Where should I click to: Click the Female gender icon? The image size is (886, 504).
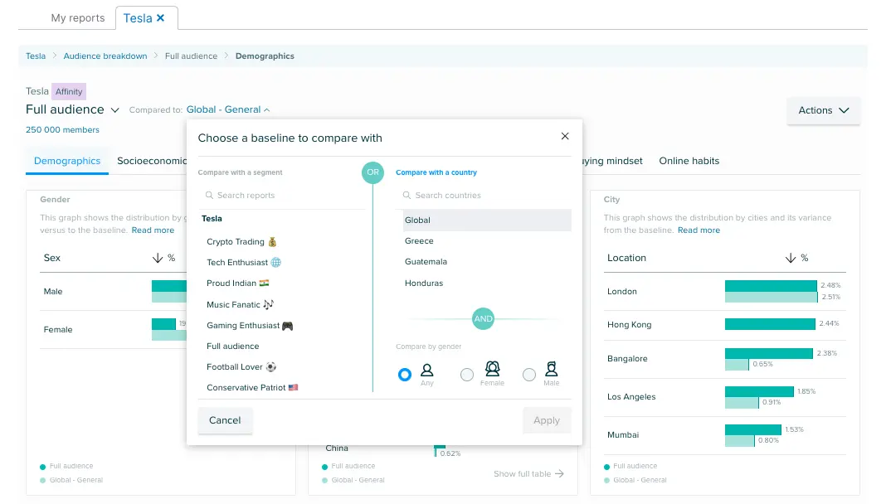(x=492, y=370)
